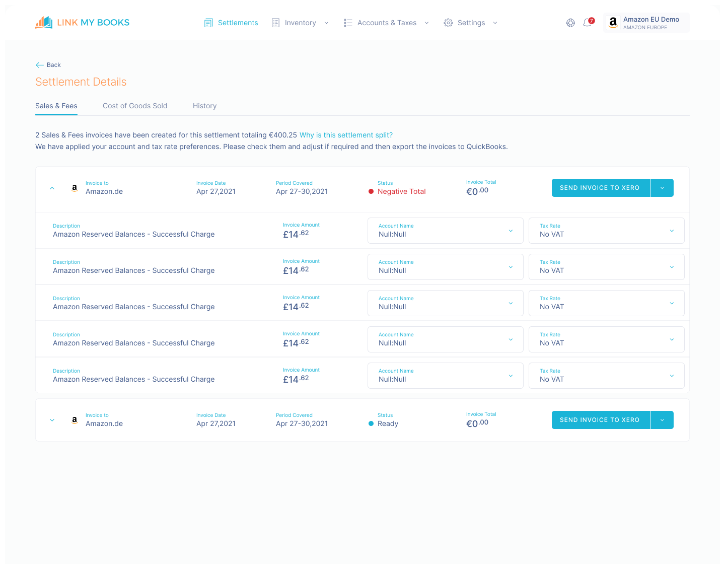Image resolution: width=725 pixels, height=569 pixels.
Task: Open 'Why is this settlement split?' link
Action: click(x=346, y=135)
